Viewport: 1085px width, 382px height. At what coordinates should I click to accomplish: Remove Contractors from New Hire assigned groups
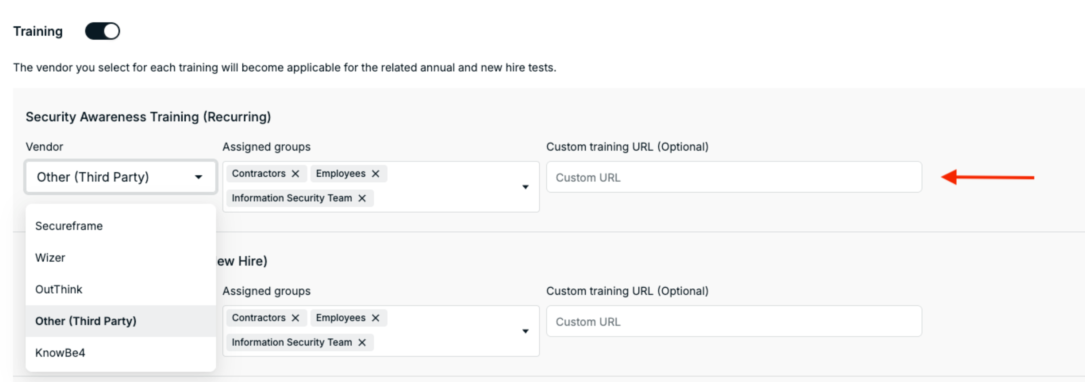(x=296, y=318)
